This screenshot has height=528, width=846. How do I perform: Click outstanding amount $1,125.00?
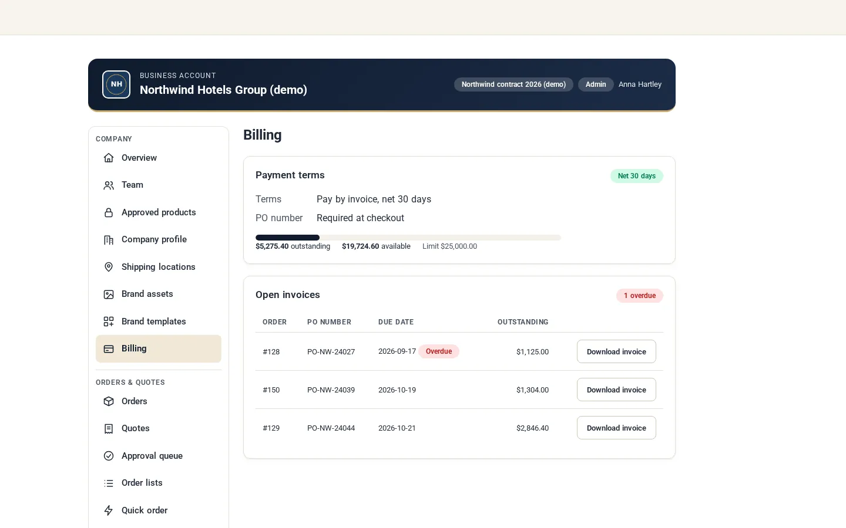532,352
